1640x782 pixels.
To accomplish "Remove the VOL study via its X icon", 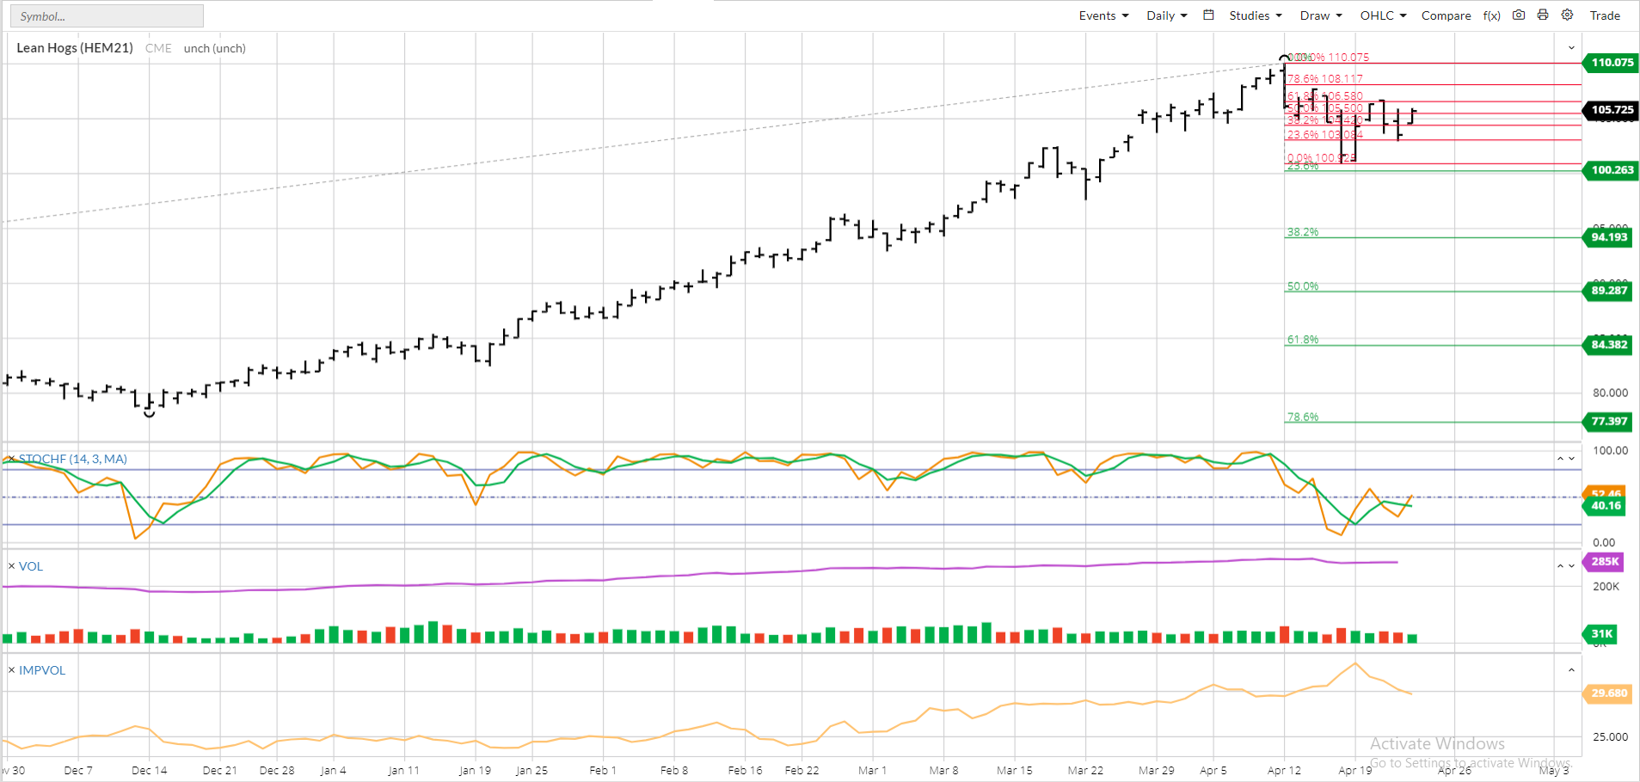I will 10,565.
